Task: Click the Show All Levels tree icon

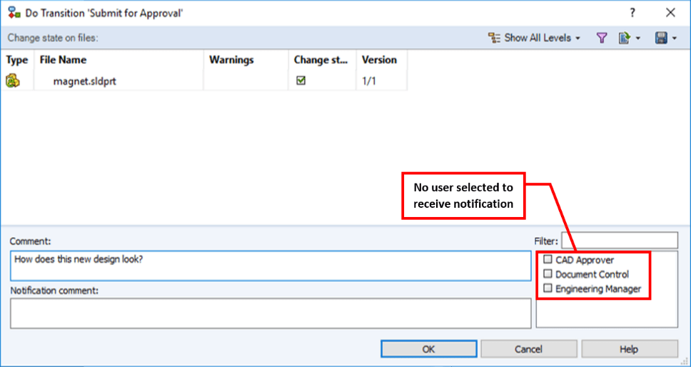Action: tap(494, 38)
